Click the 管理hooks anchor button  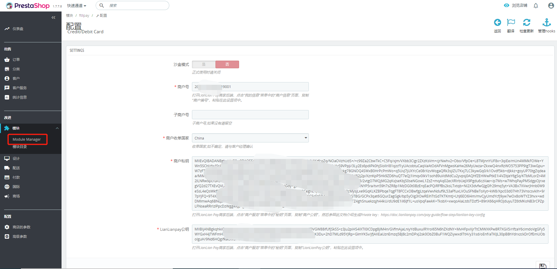click(x=547, y=26)
